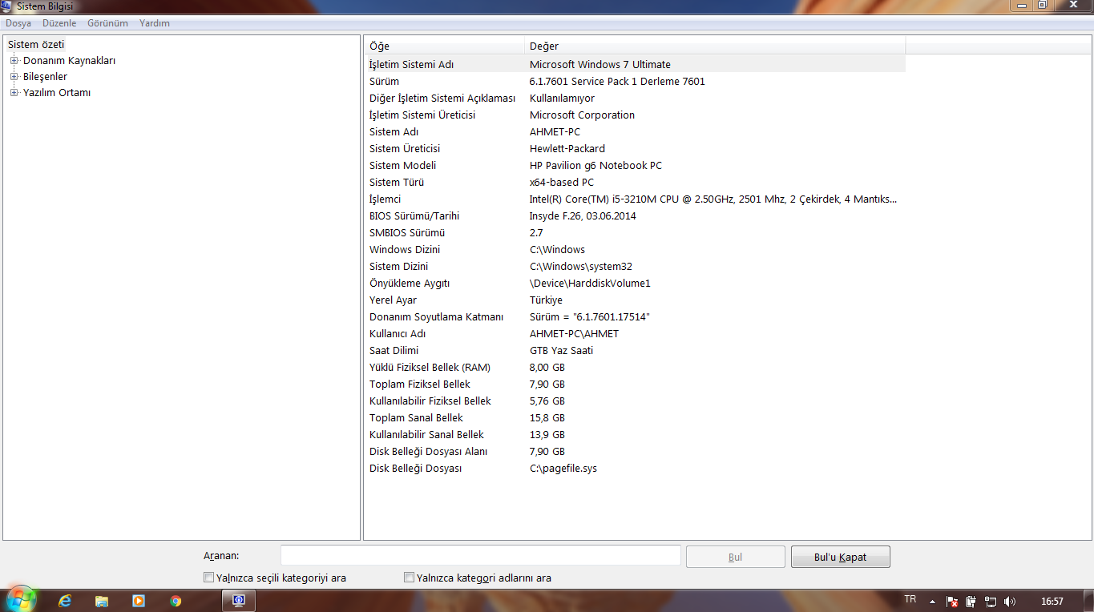The width and height of the screenshot is (1094, 612).
Task: Click the Bul'u Kapat button
Action: tap(841, 557)
